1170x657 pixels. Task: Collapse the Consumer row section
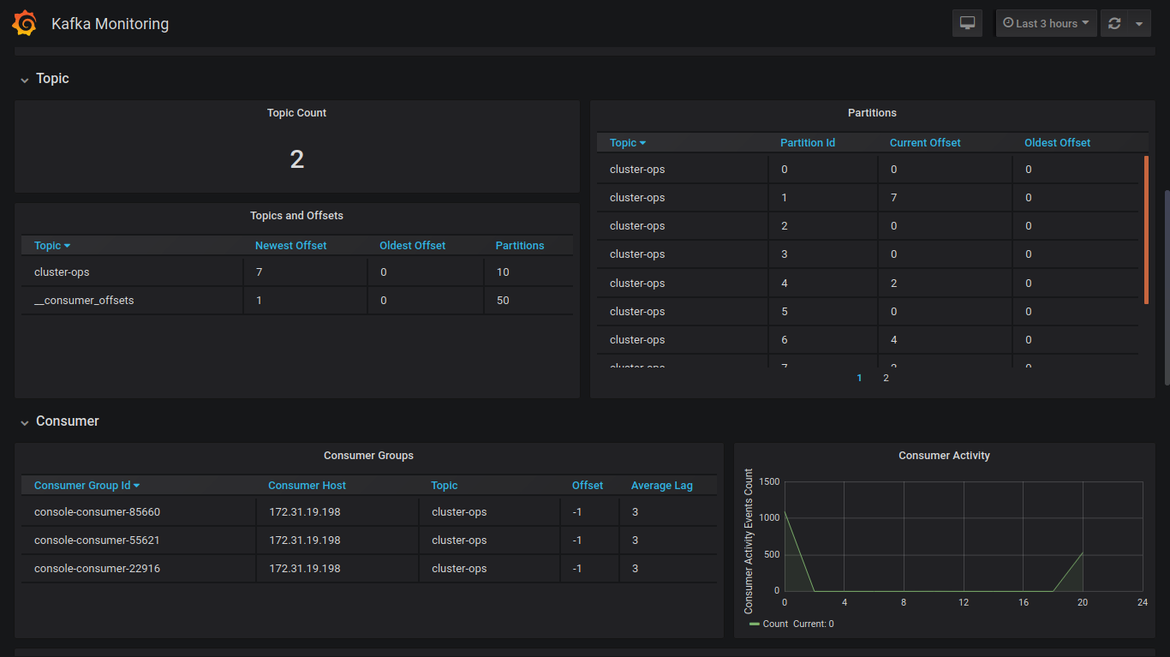tap(67, 421)
